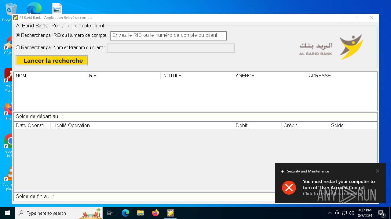This screenshot has height=219, width=391.
Task: Click the Solde de départ au field
Action: pyautogui.click(x=195, y=116)
